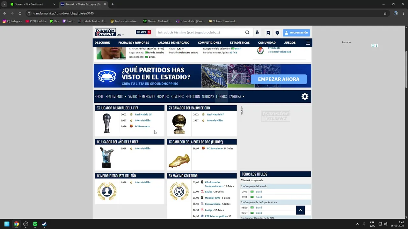408x229 pixels.
Task: Switch to the Noticias tab
Action: [208, 96]
